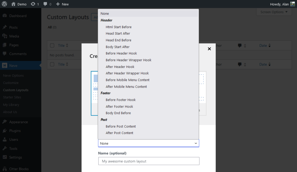Viewport: 297px width, 172px height.
Task: Open the comments bubble in admin bar
Action: [x=45, y=4]
